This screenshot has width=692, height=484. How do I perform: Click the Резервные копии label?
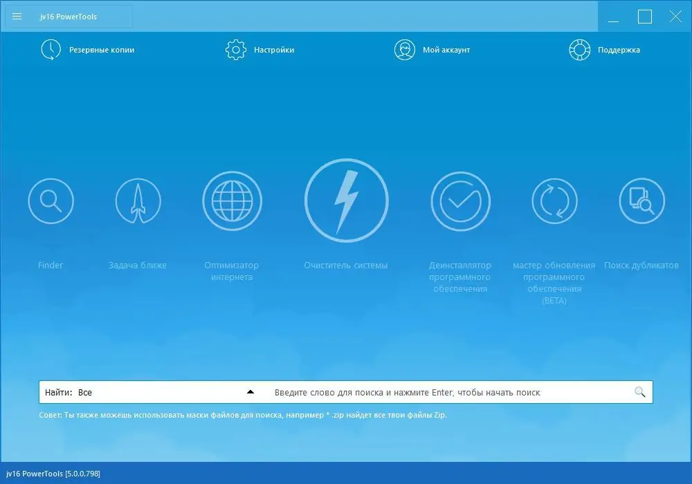click(100, 49)
